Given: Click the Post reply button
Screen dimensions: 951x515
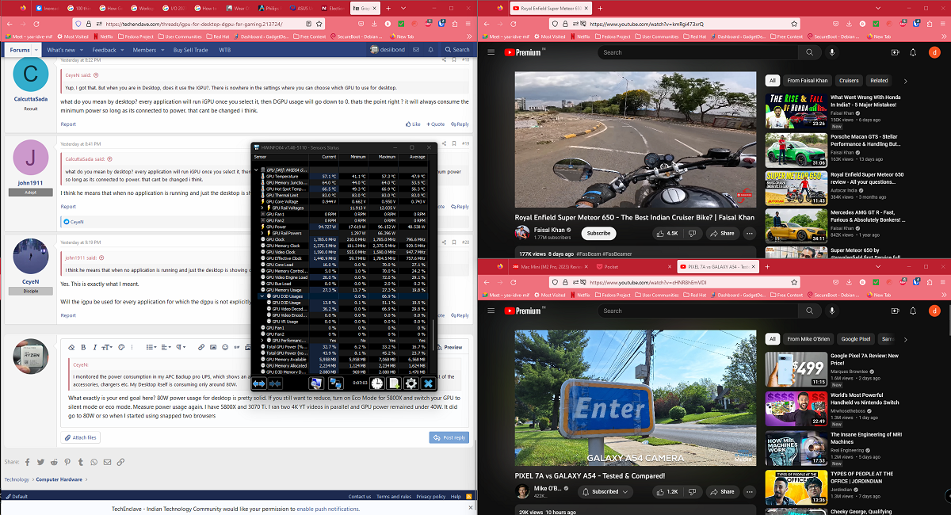Looking at the screenshot, I should coord(449,437).
